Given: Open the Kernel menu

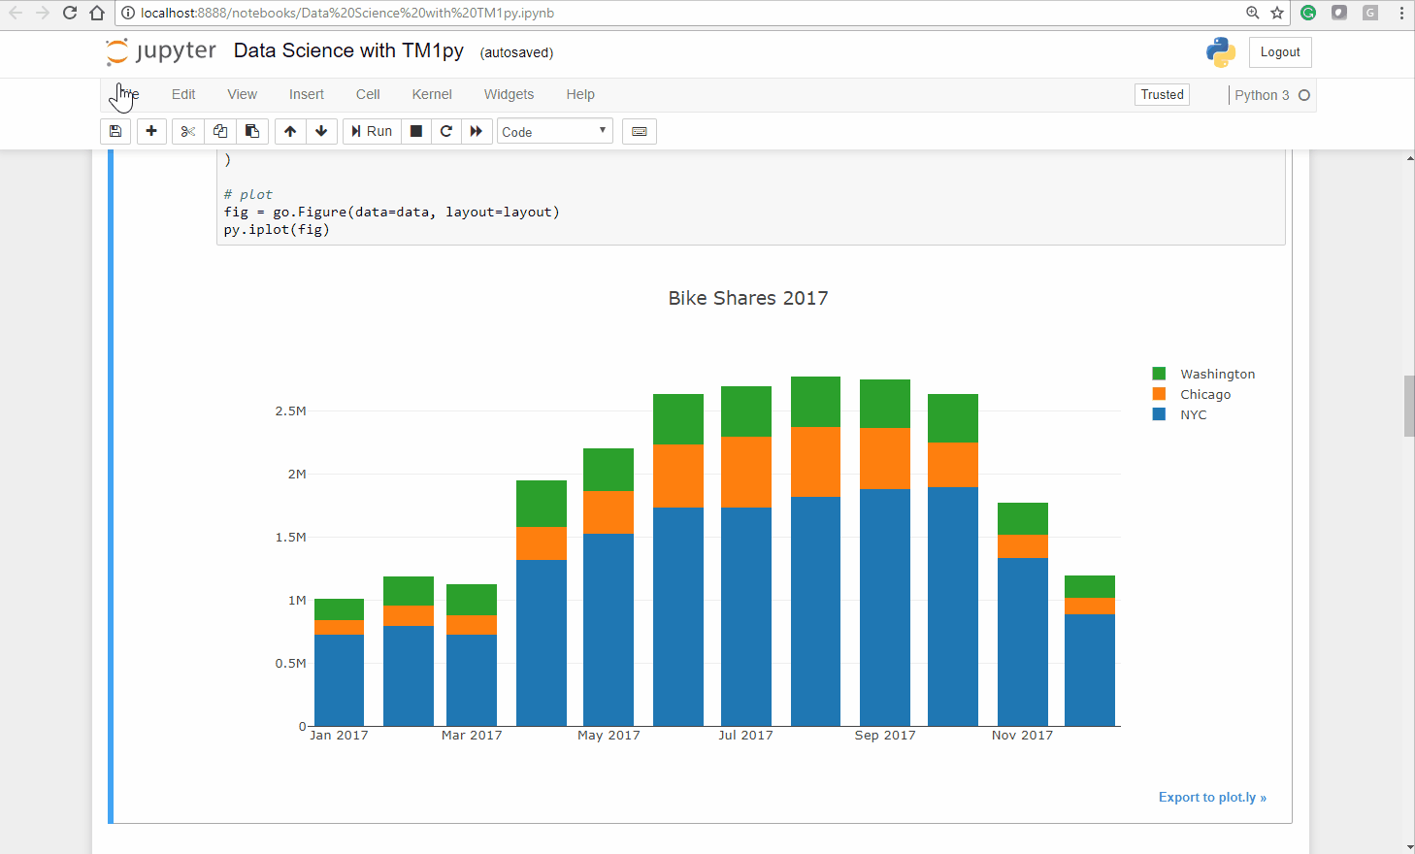Looking at the screenshot, I should pyautogui.click(x=431, y=94).
